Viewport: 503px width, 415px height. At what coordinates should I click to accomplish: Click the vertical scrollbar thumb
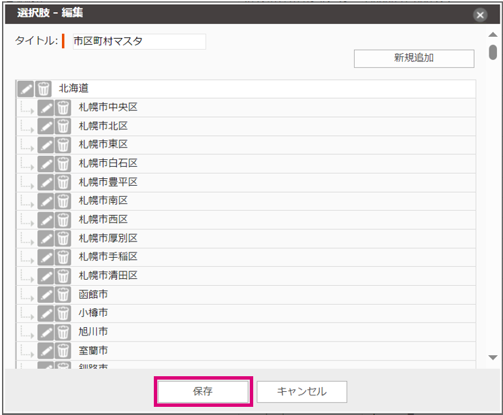coord(493,52)
